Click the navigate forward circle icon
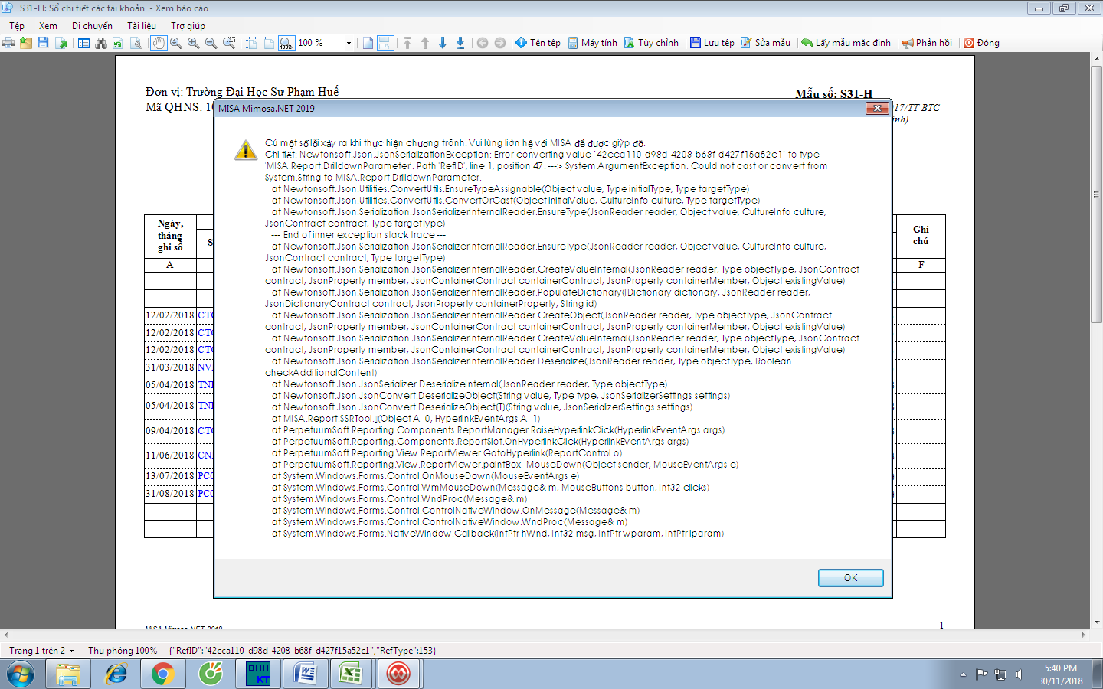 (500, 43)
